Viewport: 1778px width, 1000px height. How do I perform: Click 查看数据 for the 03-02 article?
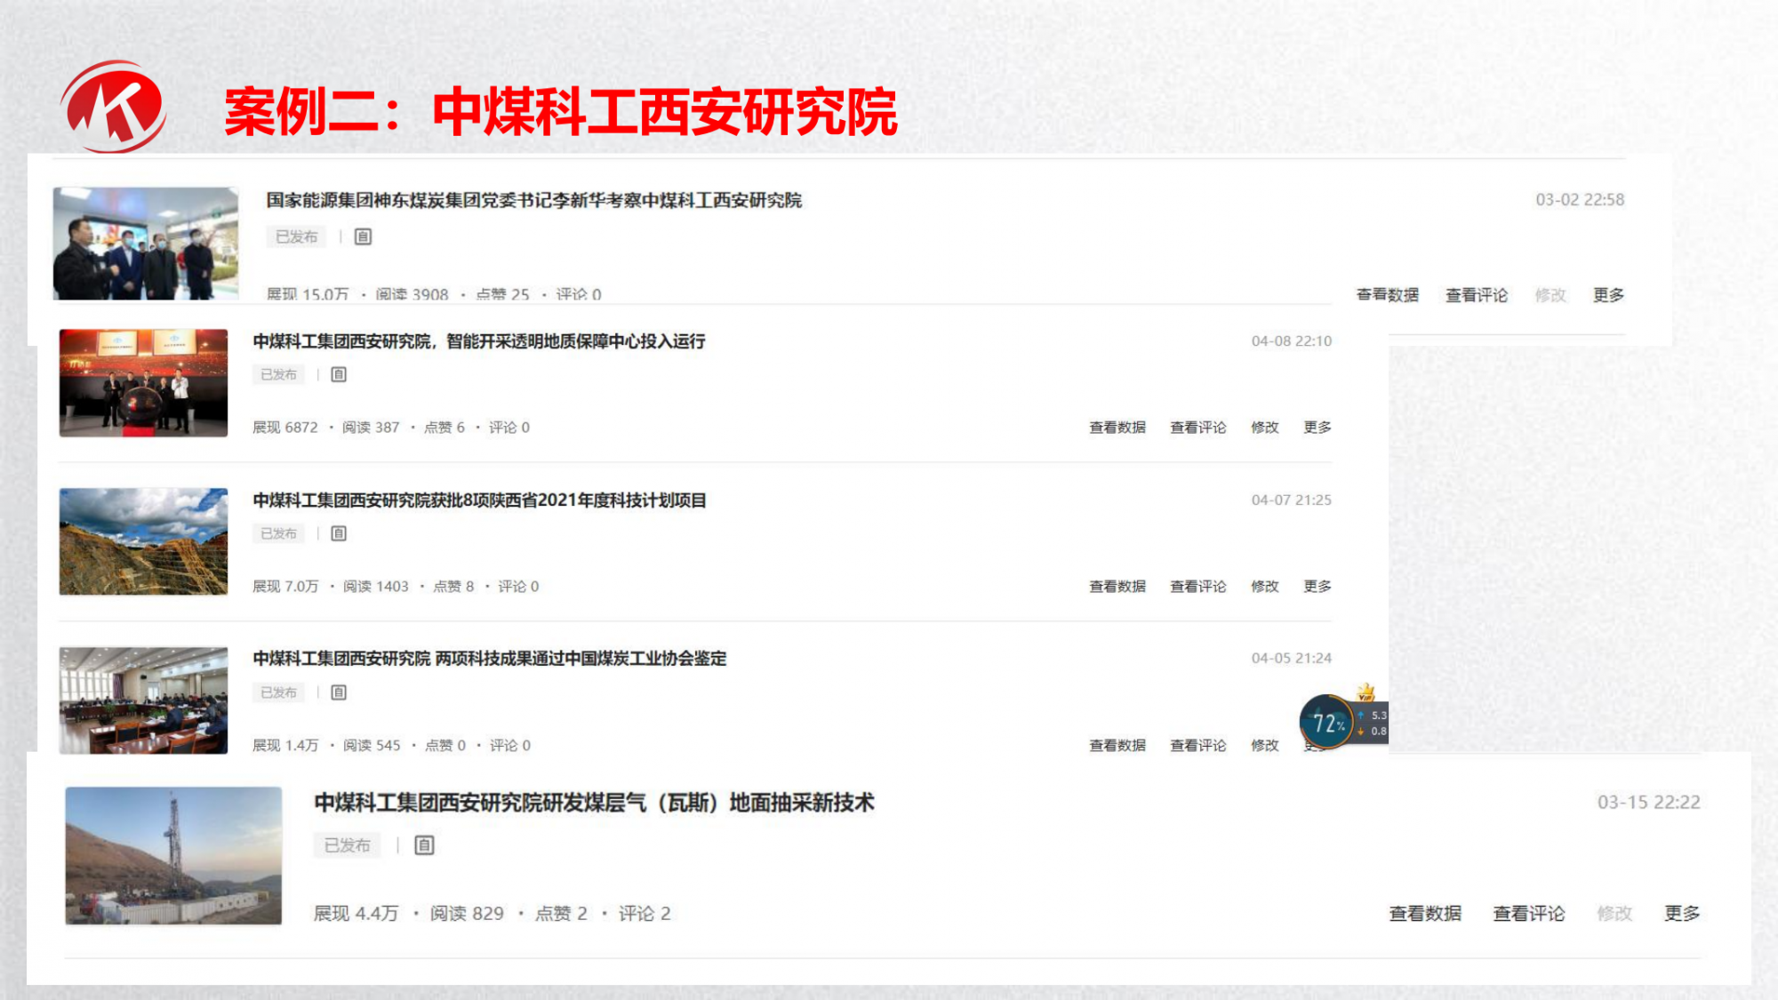point(1387,295)
